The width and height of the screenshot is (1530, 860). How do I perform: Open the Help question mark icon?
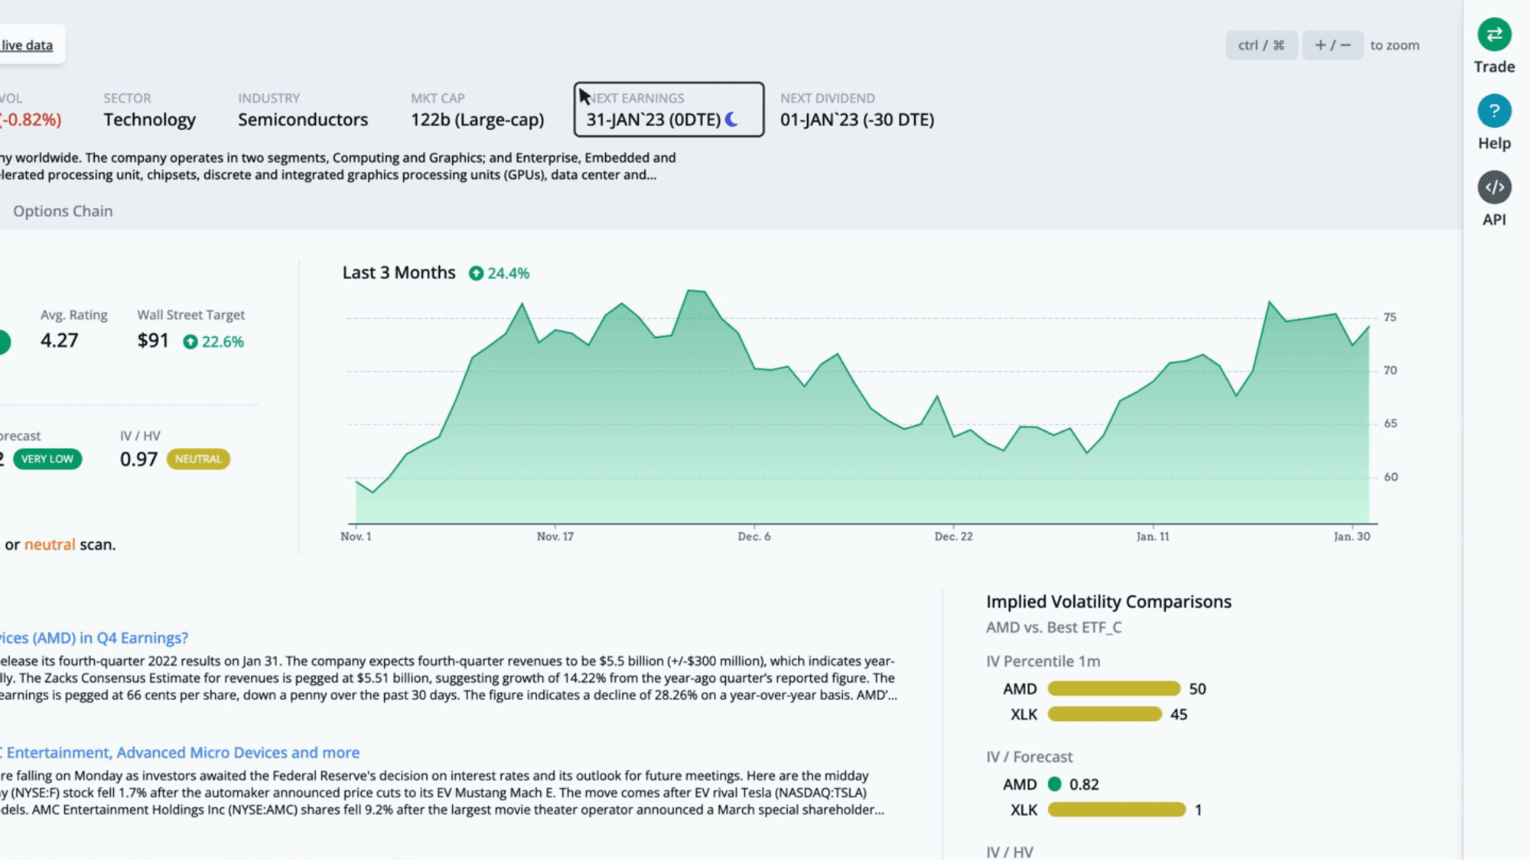(1494, 111)
